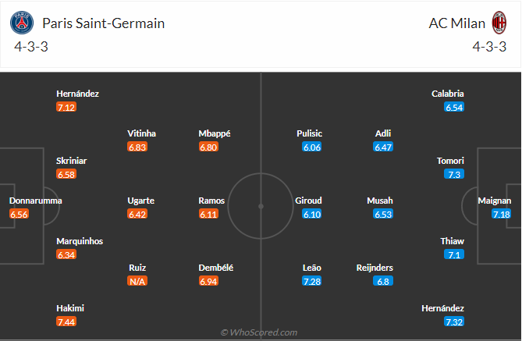Select goalkeeper Donnarumma's name
This screenshot has height=341, width=522.
point(36,201)
